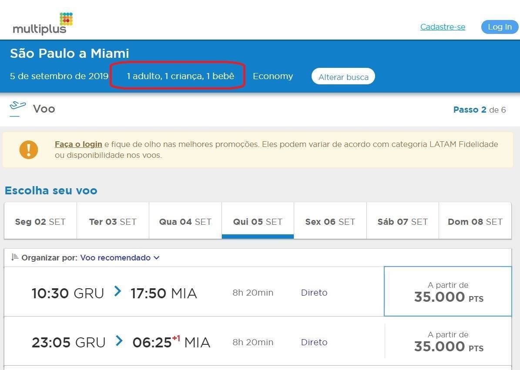Click the 06:25 +1 MIA arrival time
The height and width of the screenshot is (370, 520).
coord(171,342)
